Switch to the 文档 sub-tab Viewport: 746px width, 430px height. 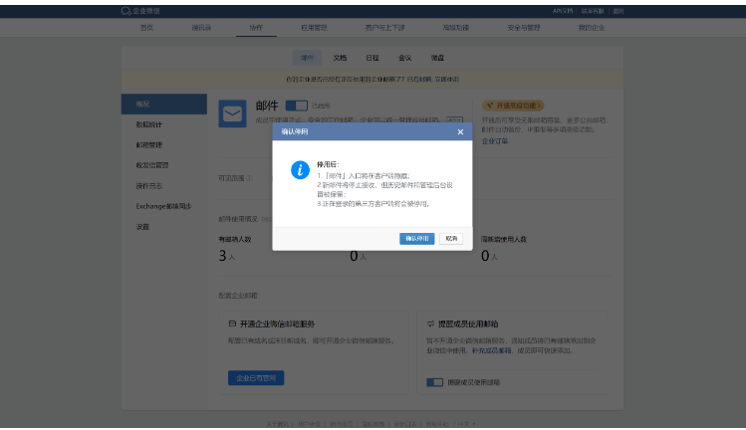tap(340, 59)
